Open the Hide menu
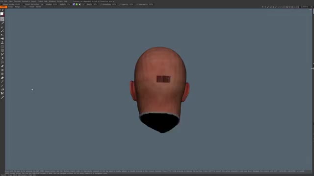The width and height of the screenshot is (314, 176). tap(46, 1)
